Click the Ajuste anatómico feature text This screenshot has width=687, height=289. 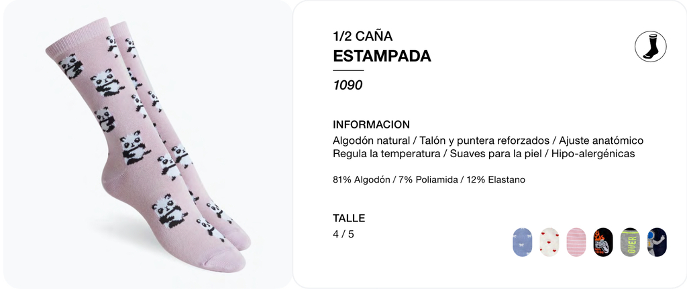(x=601, y=140)
